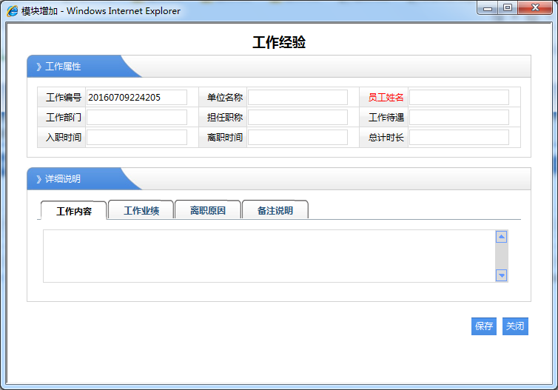Open the 工作业绩 tab

141,211
